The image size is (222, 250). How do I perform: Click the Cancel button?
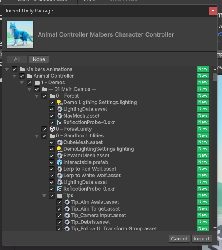pyautogui.click(x=179, y=239)
